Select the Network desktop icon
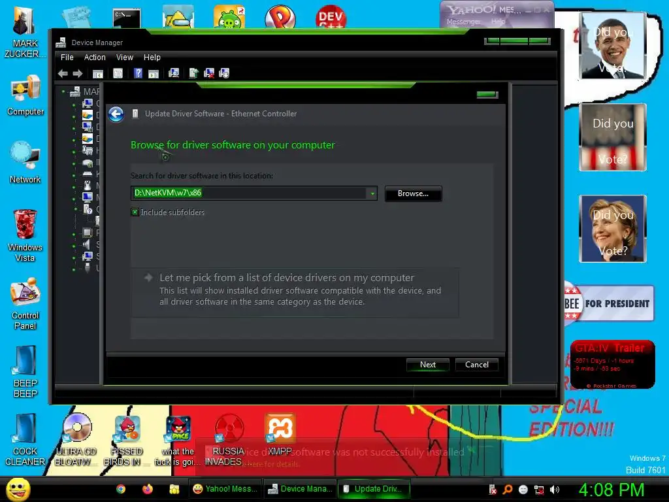Screen dimensions: 669x502 [25, 163]
